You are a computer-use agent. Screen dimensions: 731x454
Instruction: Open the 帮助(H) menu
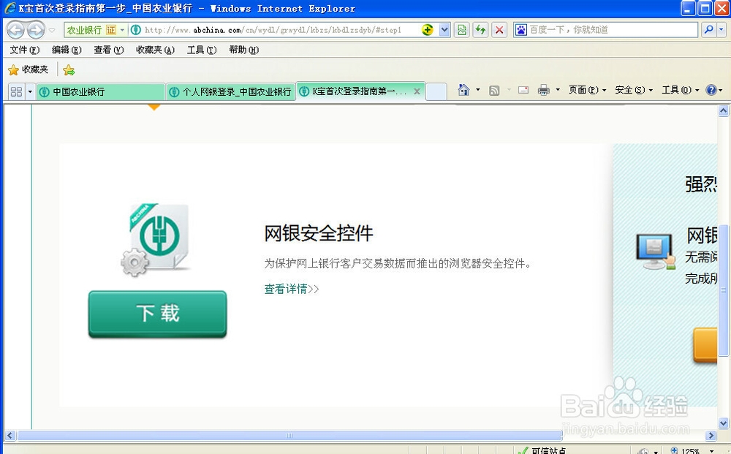tap(243, 50)
